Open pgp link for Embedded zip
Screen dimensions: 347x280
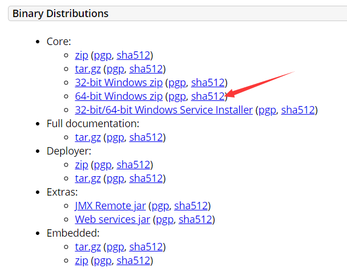103,261
